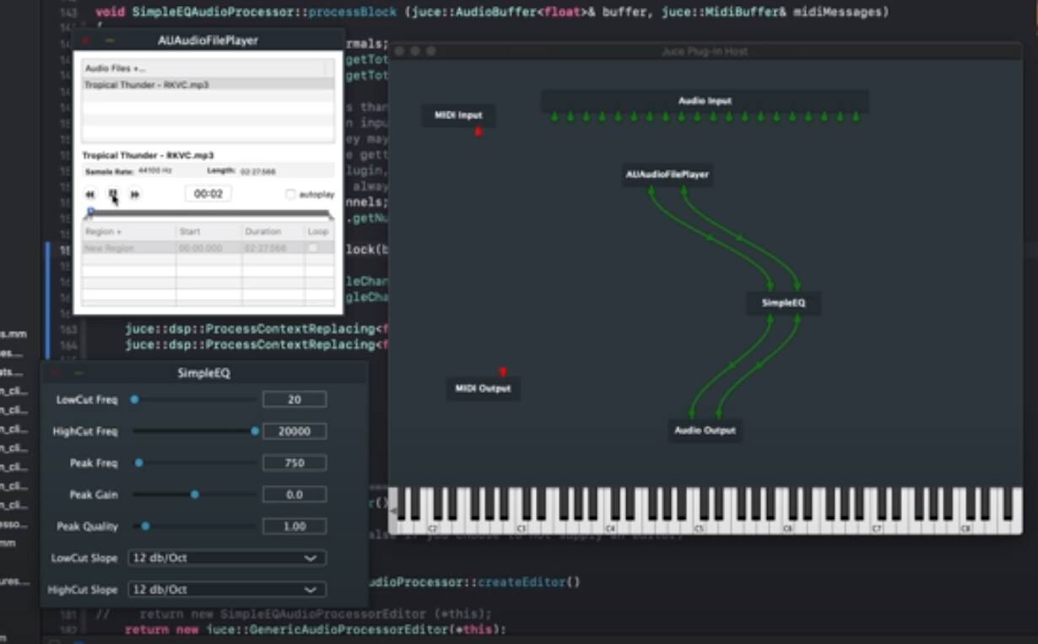Select the SimpleEQ node in graph
The height and width of the screenshot is (644, 1038).
783,303
